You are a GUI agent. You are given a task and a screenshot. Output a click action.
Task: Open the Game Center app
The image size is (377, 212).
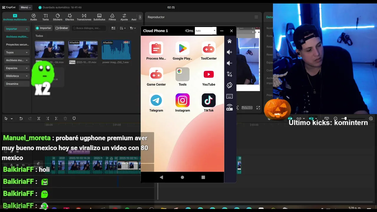coord(156,77)
